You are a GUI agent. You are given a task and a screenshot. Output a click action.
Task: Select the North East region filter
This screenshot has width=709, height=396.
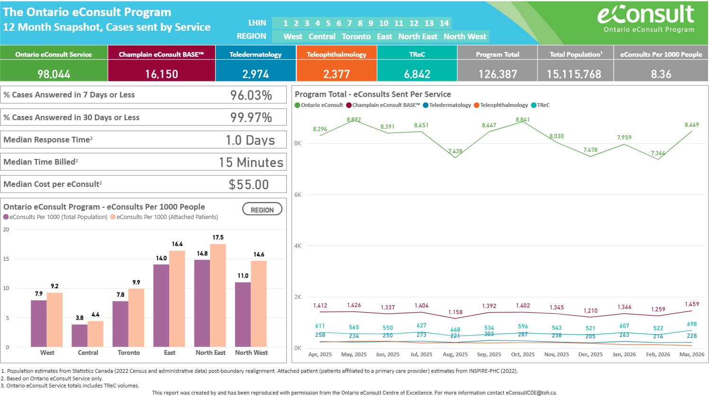(x=418, y=36)
